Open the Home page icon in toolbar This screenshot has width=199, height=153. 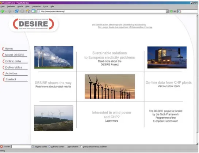28,11
